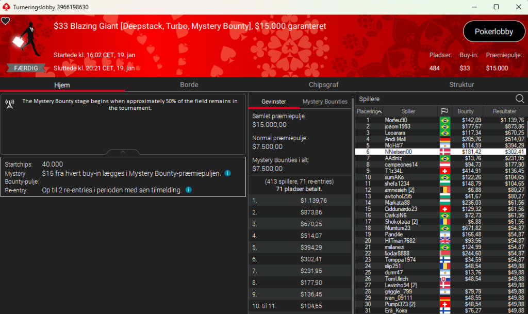Click the broadcast antenna announcement icon
Screen dimensions: 528x314
[9, 103]
